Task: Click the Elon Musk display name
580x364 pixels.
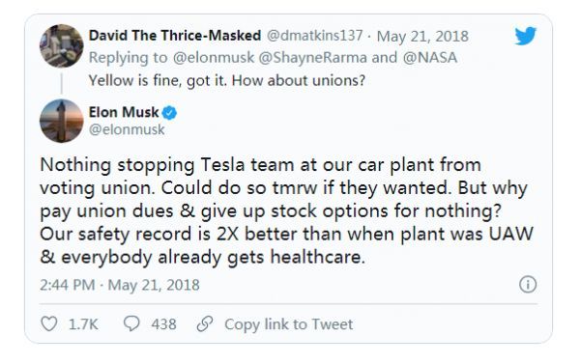Action: click(x=124, y=112)
